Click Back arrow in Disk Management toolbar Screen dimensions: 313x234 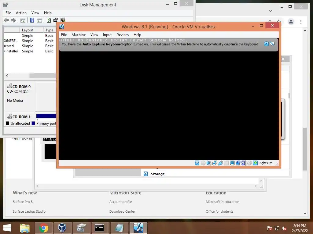coord(6,20)
